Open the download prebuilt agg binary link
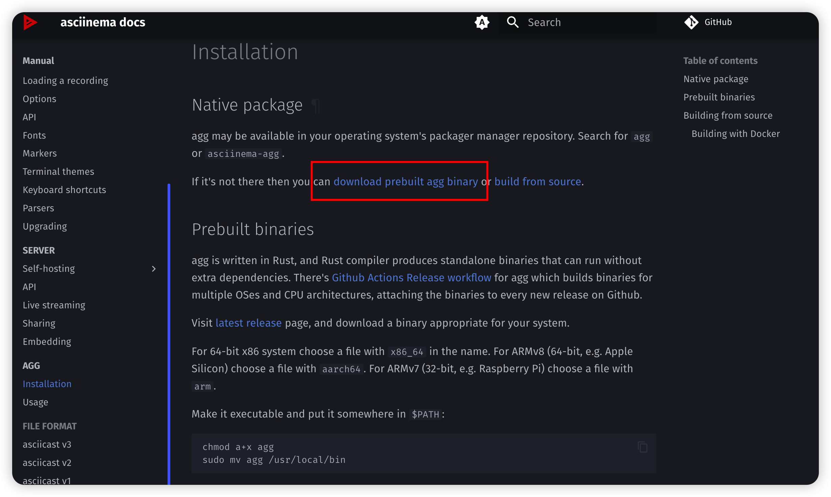This screenshot has height=497, width=831. (x=405, y=182)
